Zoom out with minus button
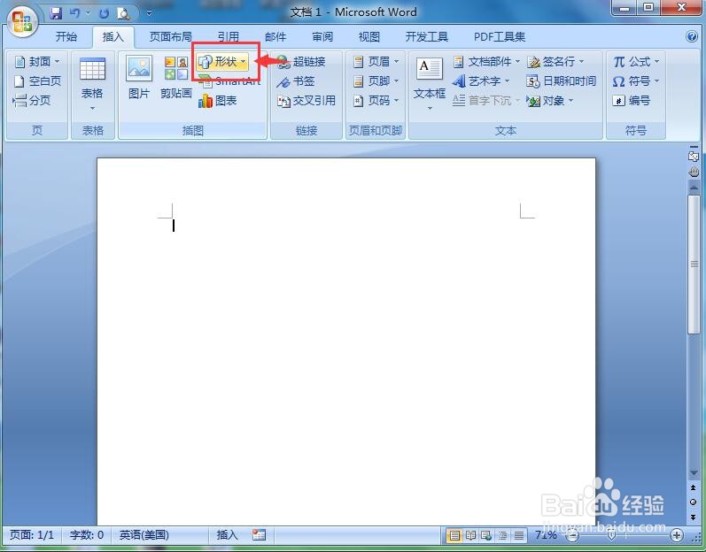706x552 pixels. (572, 535)
